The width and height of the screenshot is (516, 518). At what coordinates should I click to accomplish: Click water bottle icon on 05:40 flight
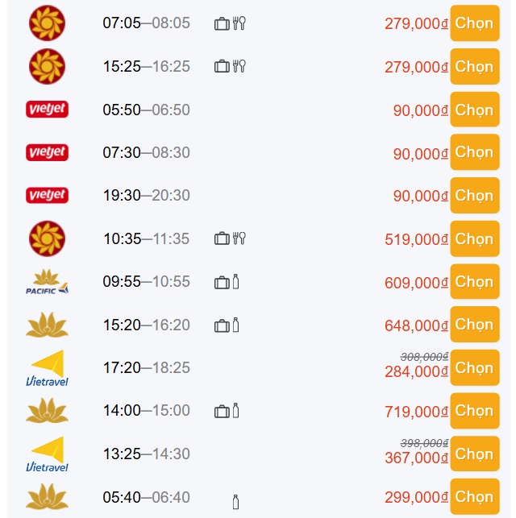(x=235, y=502)
